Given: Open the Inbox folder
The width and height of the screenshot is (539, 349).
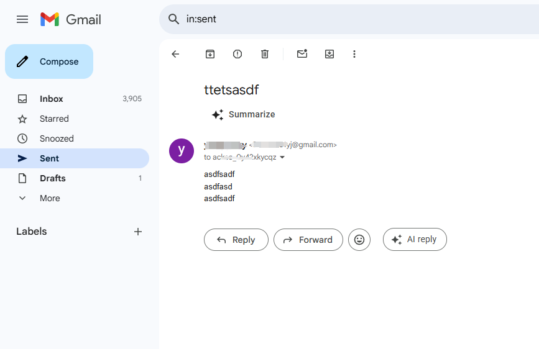Looking at the screenshot, I should tap(52, 99).
